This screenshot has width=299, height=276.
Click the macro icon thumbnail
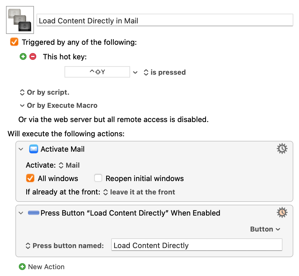pos(20,20)
